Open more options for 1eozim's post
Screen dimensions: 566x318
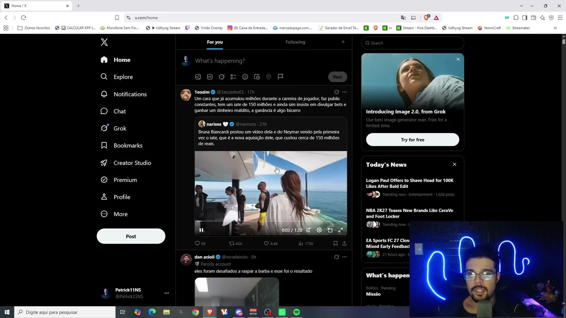(344, 92)
